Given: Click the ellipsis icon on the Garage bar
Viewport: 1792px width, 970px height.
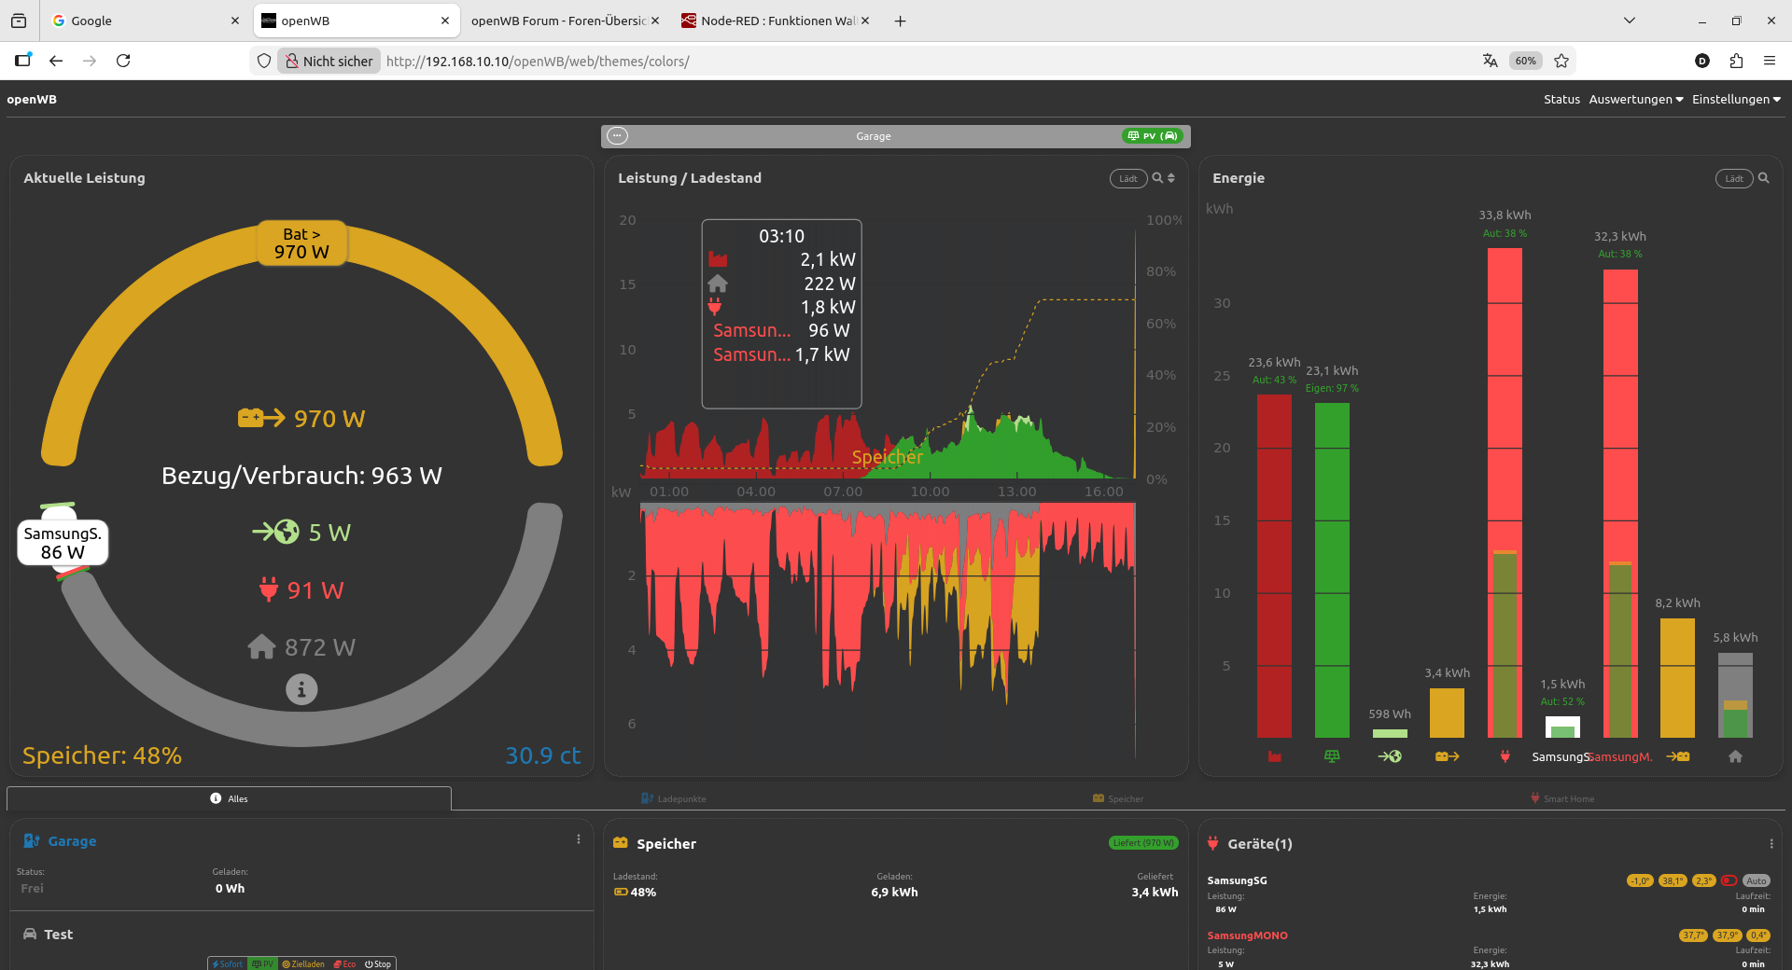Looking at the screenshot, I should [617, 136].
